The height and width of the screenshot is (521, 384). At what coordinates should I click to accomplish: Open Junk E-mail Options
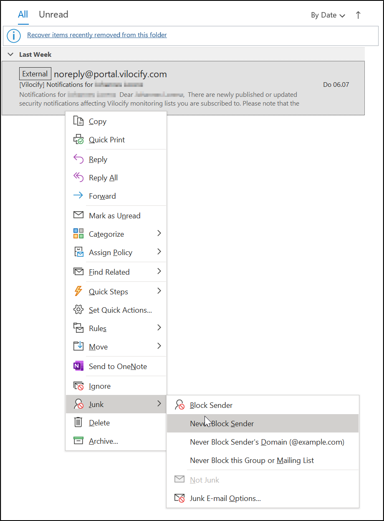pos(225,498)
